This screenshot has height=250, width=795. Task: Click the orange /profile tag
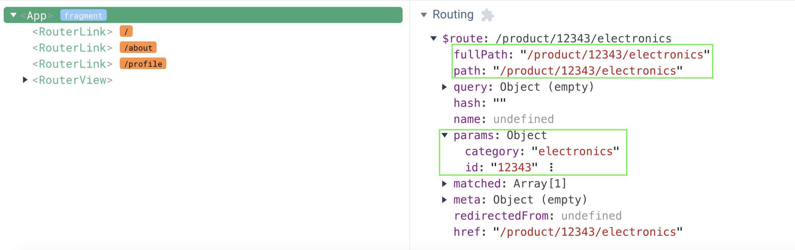coord(143,64)
